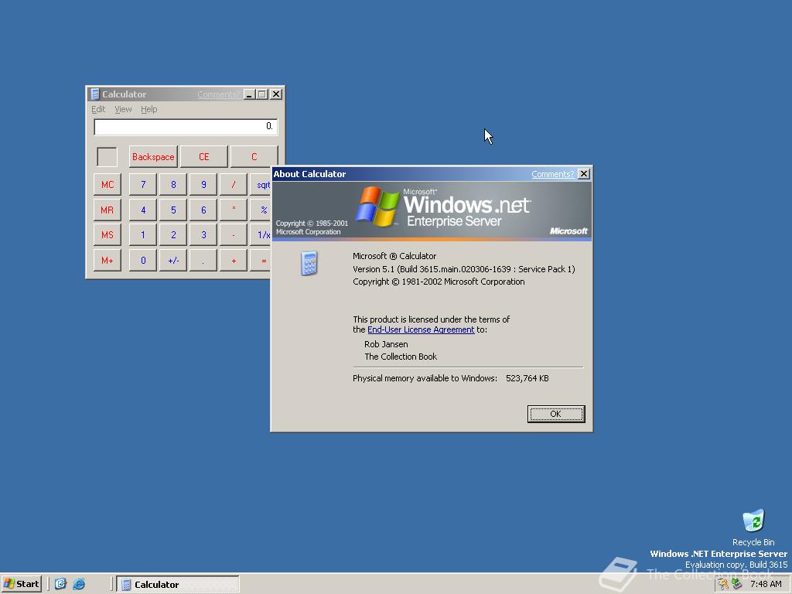Open the Start menu
792x594 pixels.
point(21,584)
